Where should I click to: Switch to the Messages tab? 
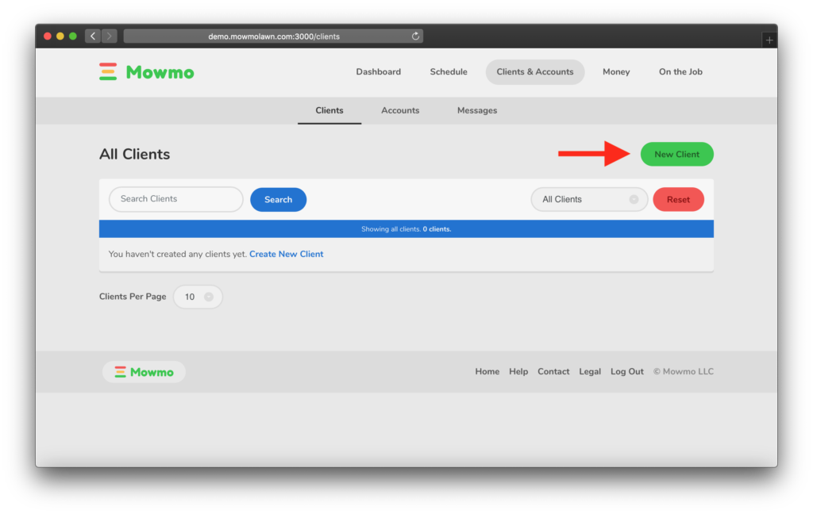(477, 110)
